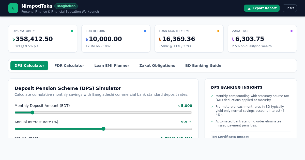The width and height of the screenshot is (305, 160).
Task: Click the checkmark beside Pre-mature encashment insight
Action: 212,107
